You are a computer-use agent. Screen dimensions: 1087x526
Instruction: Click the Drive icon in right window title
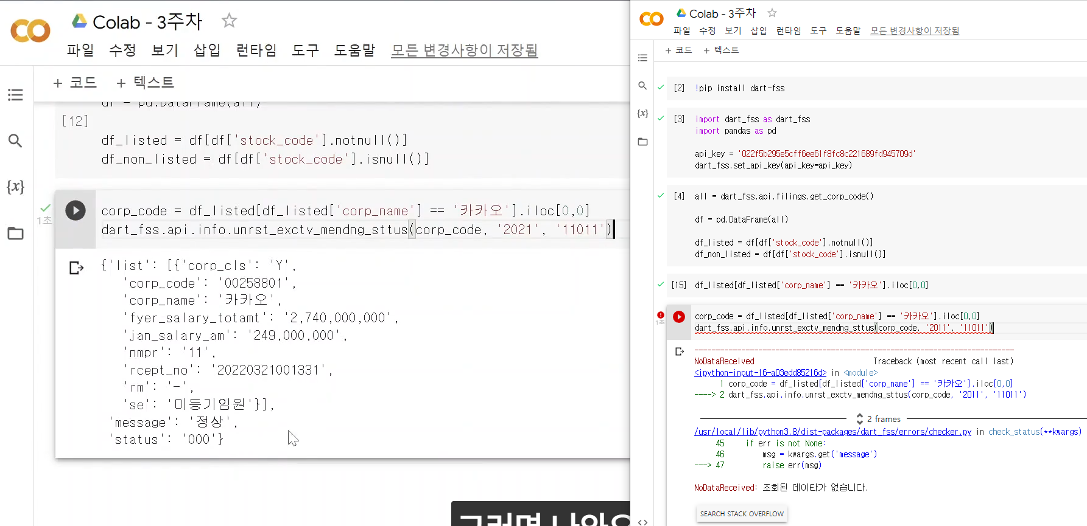(681, 13)
